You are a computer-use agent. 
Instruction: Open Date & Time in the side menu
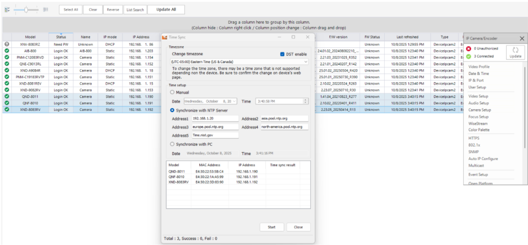coord(478,74)
